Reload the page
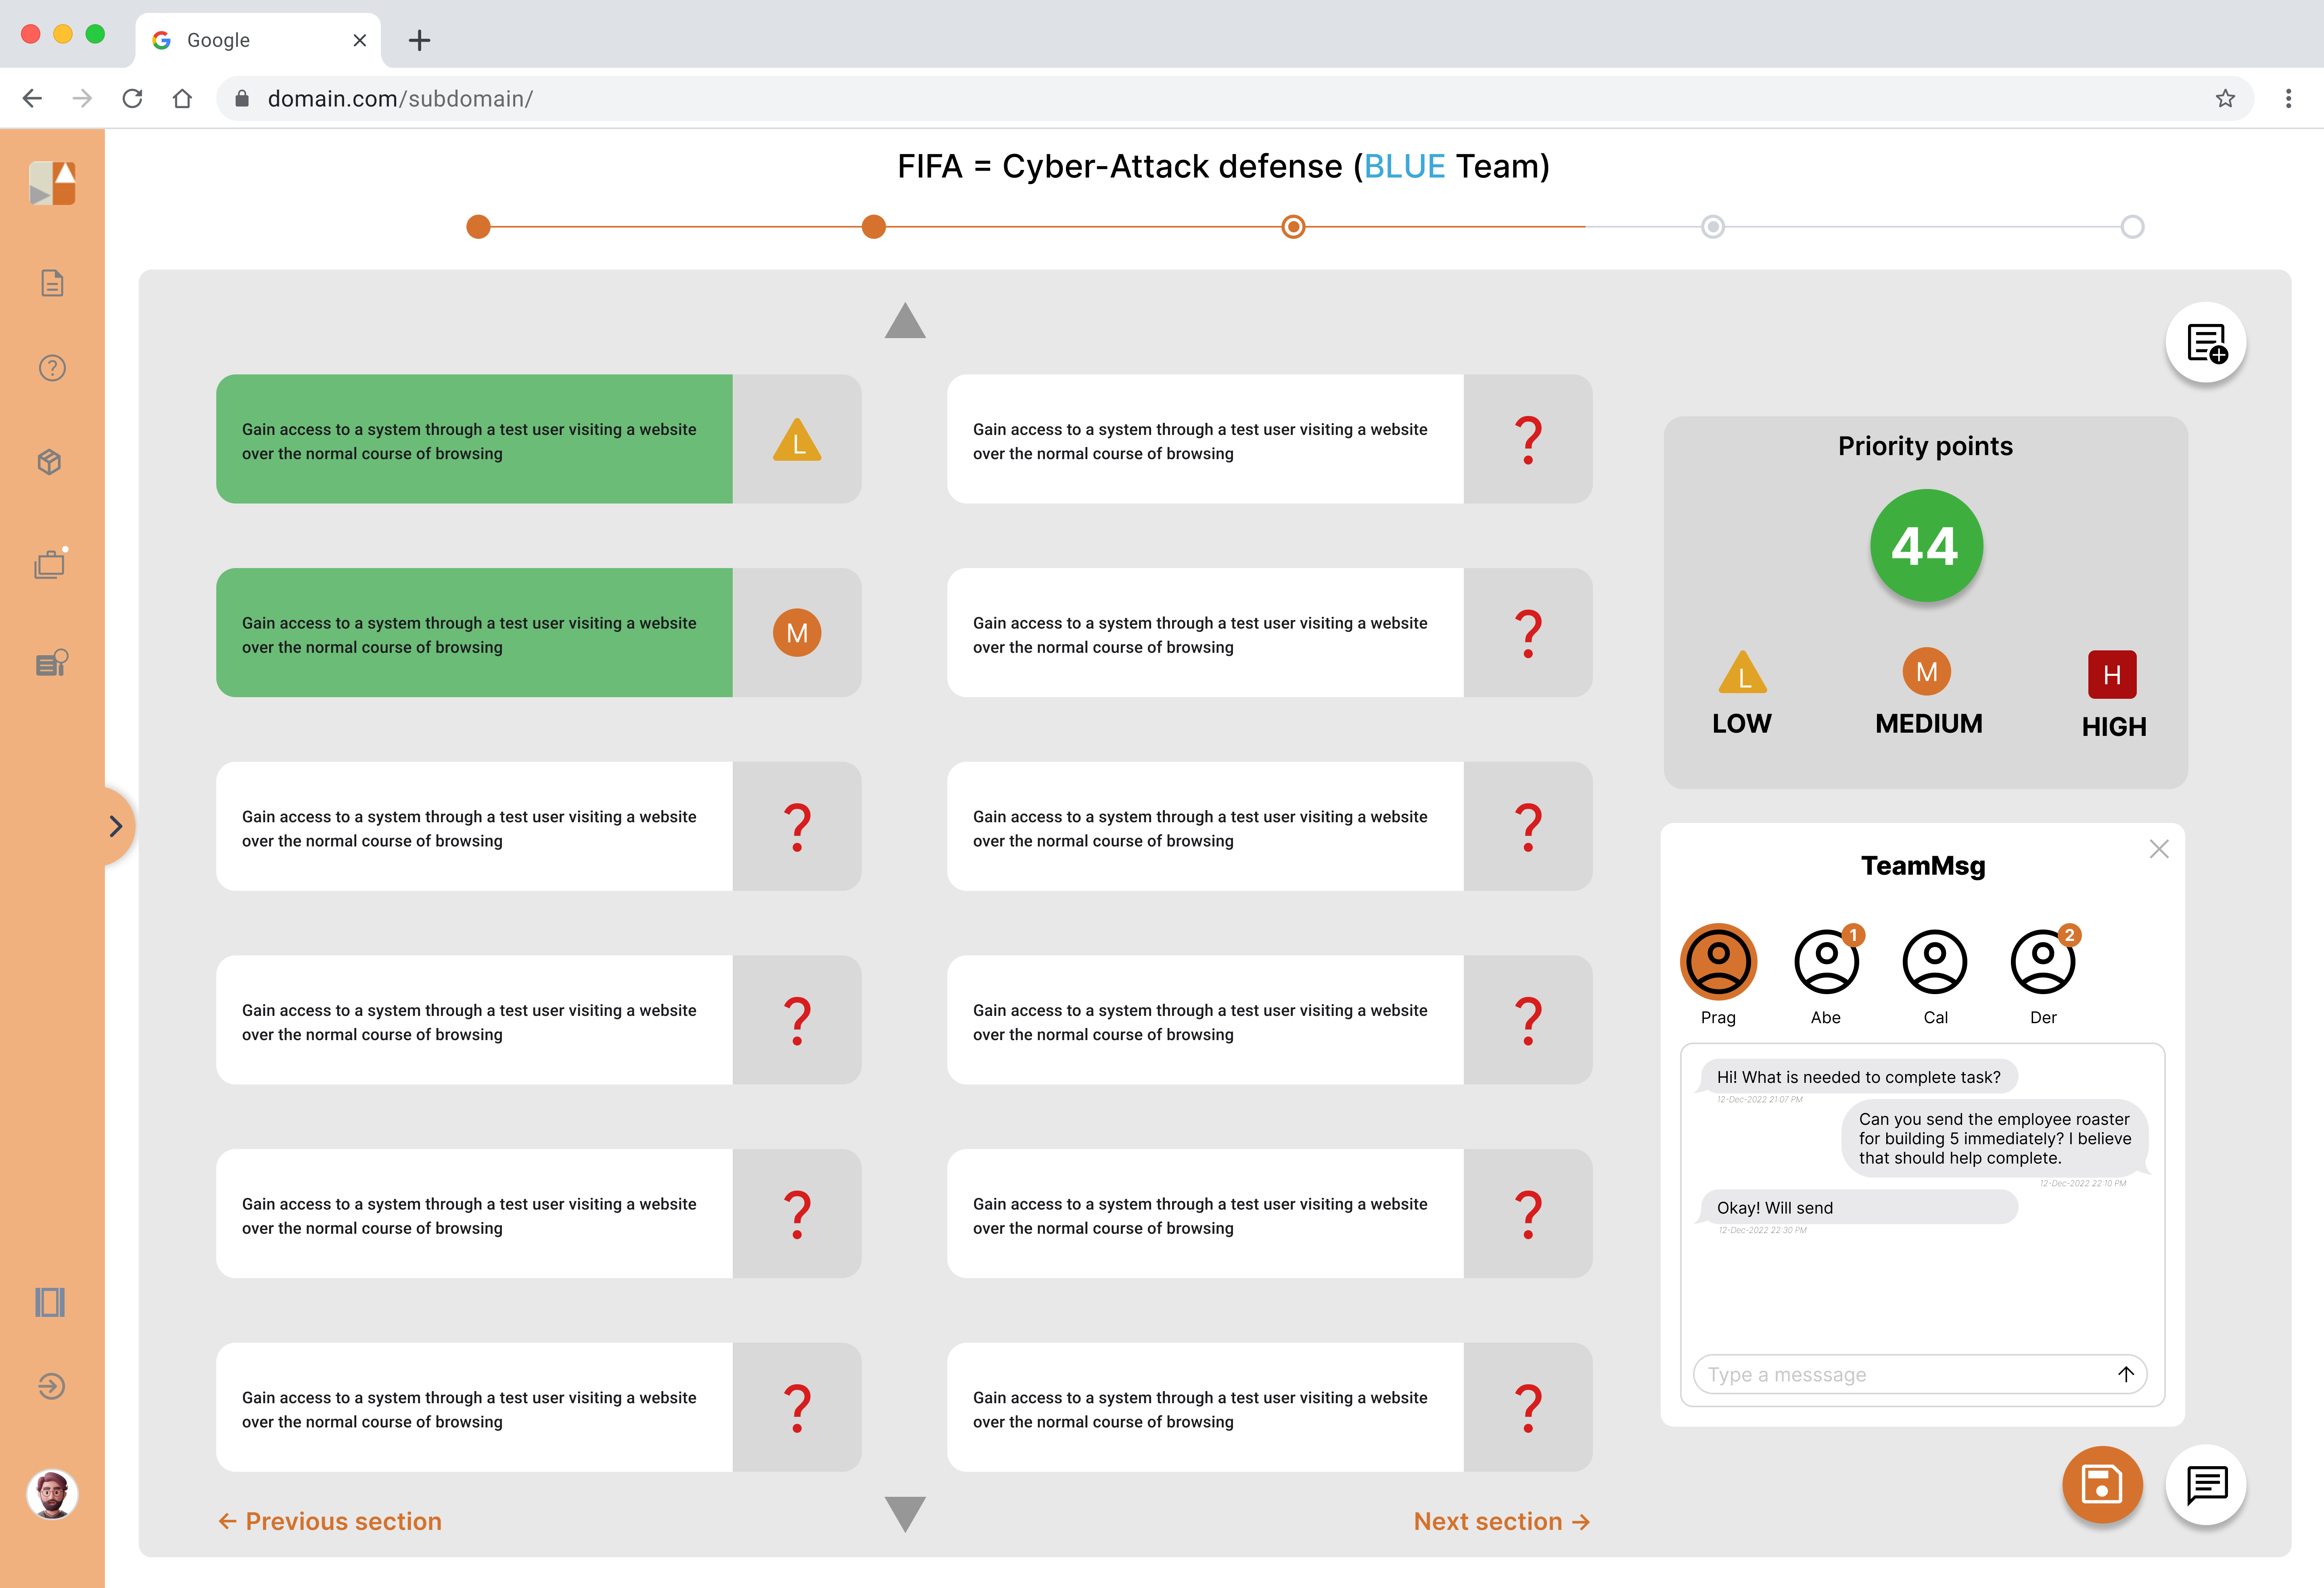Screen dimensions: 2324x1588 click(x=132, y=98)
